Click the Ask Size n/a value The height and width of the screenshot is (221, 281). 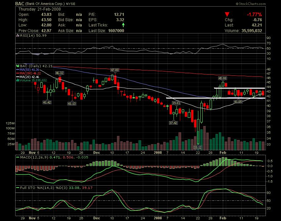pos(79,31)
